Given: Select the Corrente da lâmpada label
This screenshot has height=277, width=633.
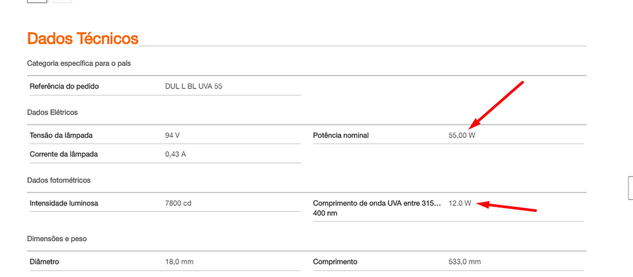Looking at the screenshot, I should [64, 154].
